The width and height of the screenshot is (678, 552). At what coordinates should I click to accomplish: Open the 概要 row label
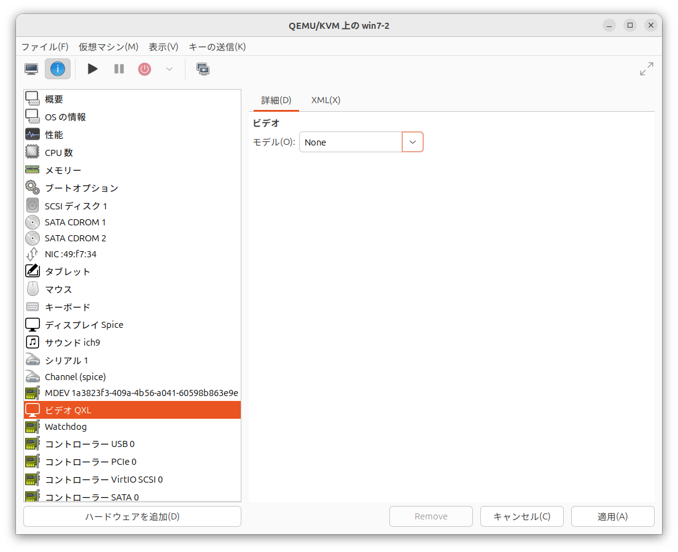(54, 99)
